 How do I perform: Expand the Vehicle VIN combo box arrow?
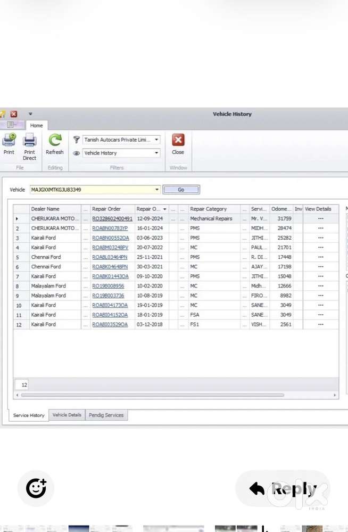pos(156,190)
